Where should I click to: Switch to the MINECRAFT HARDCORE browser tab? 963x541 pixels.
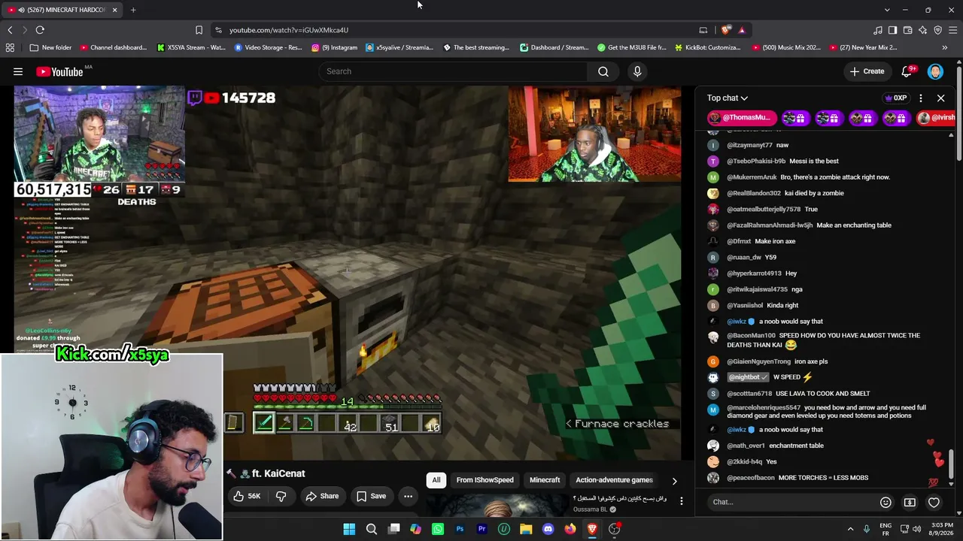pyautogui.click(x=64, y=10)
